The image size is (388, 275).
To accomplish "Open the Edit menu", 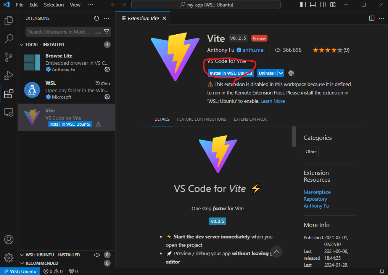I will [x=34, y=5].
